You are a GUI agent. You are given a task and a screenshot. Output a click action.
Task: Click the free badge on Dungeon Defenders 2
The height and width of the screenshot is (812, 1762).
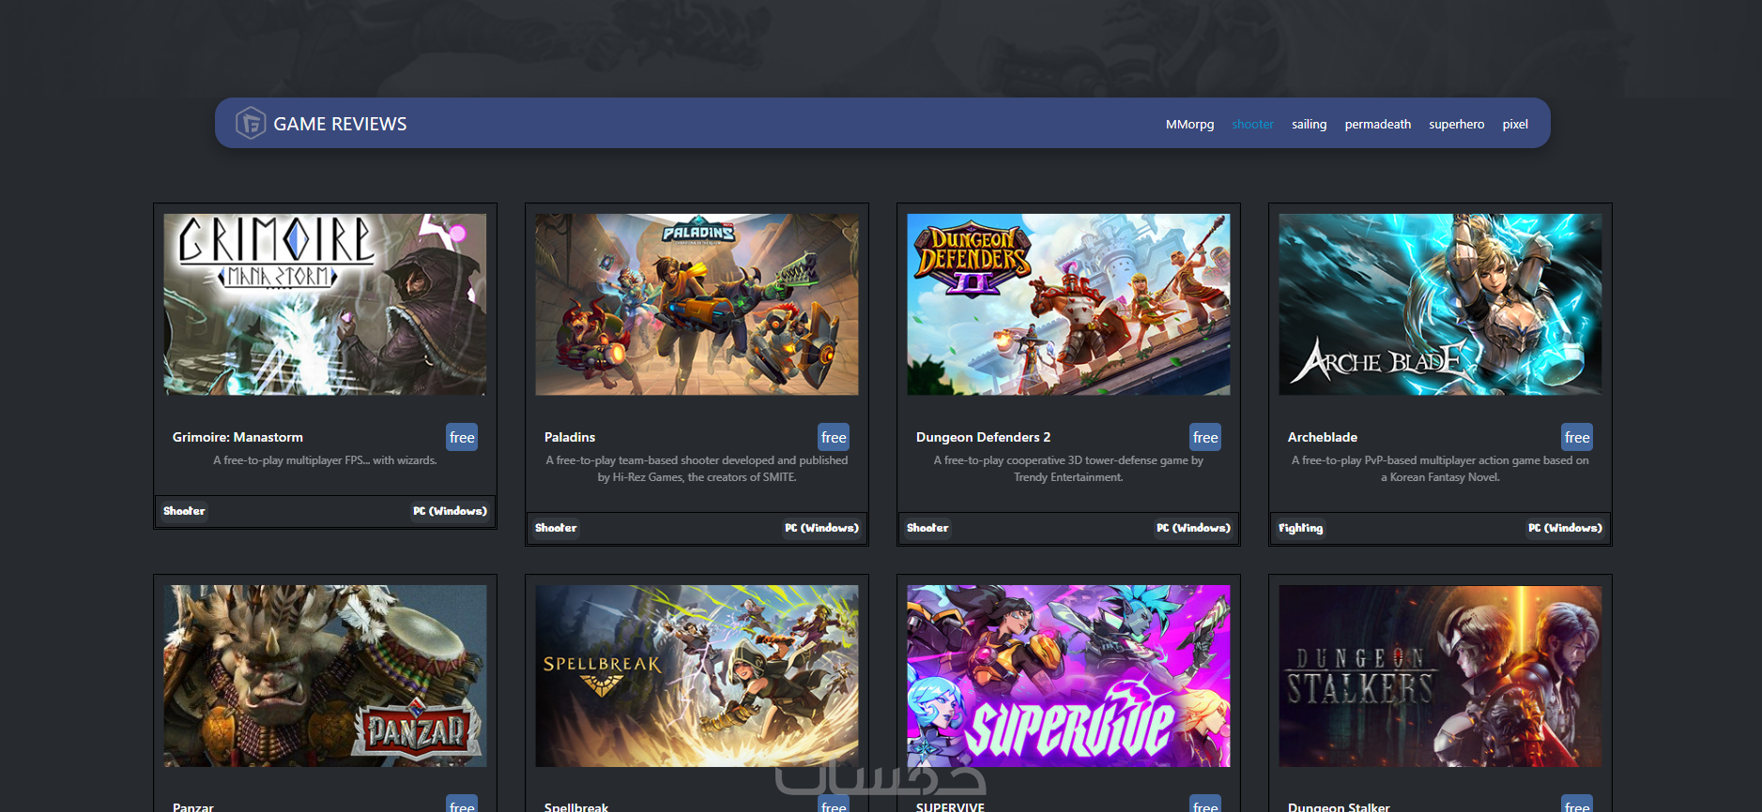pyautogui.click(x=1205, y=437)
